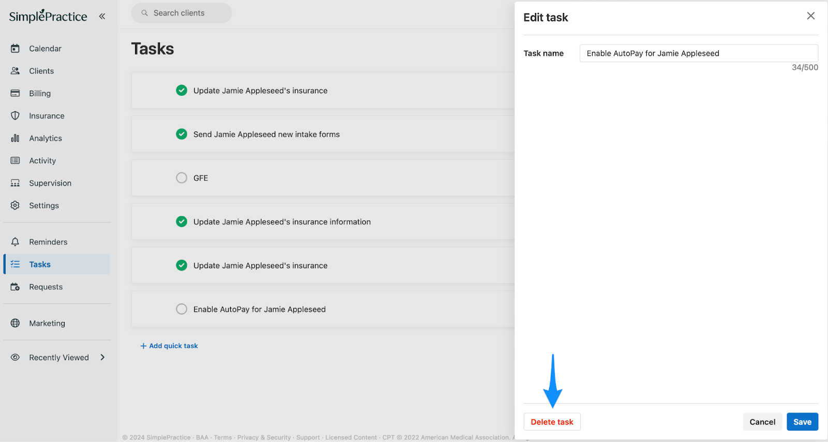Click the Clients people icon

(x=15, y=71)
